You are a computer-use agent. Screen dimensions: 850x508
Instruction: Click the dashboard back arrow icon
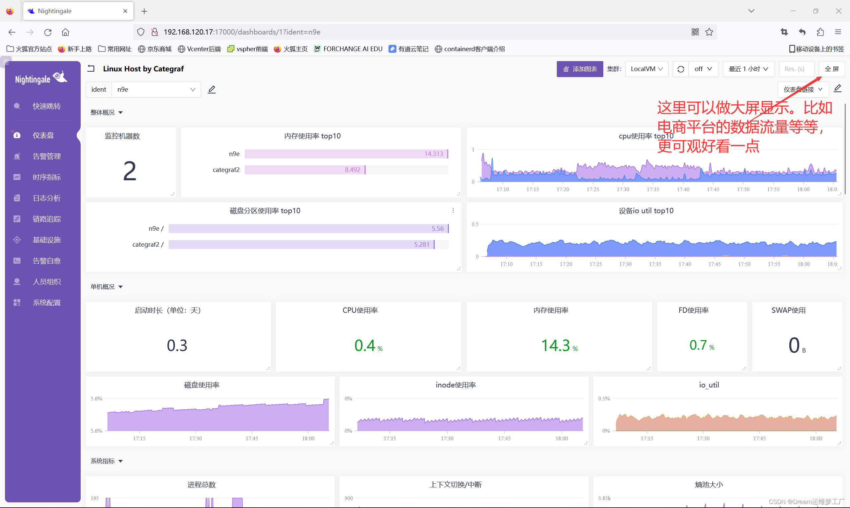tap(91, 68)
